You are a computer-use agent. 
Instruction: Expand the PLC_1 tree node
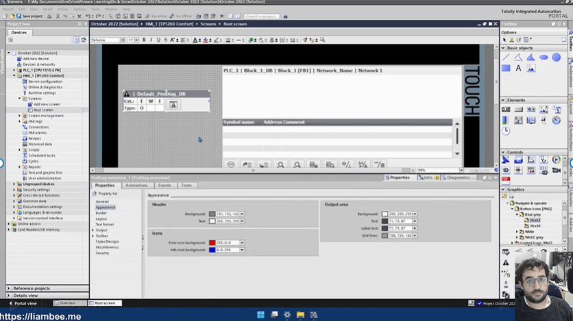click(x=14, y=70)
